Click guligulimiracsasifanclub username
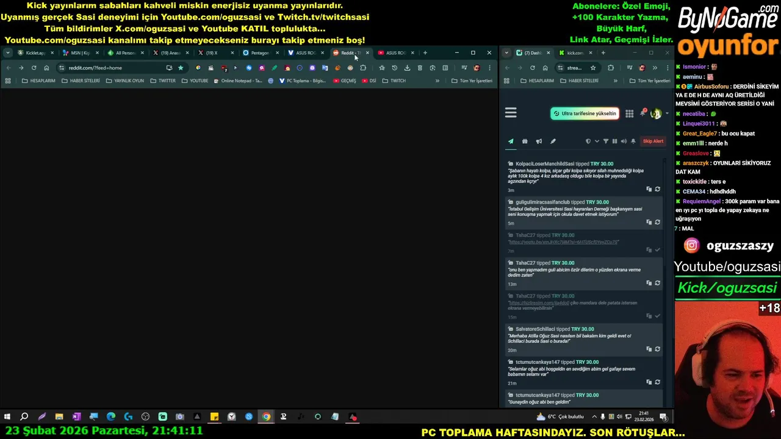781x439 pixels. [x=542, y=202]
